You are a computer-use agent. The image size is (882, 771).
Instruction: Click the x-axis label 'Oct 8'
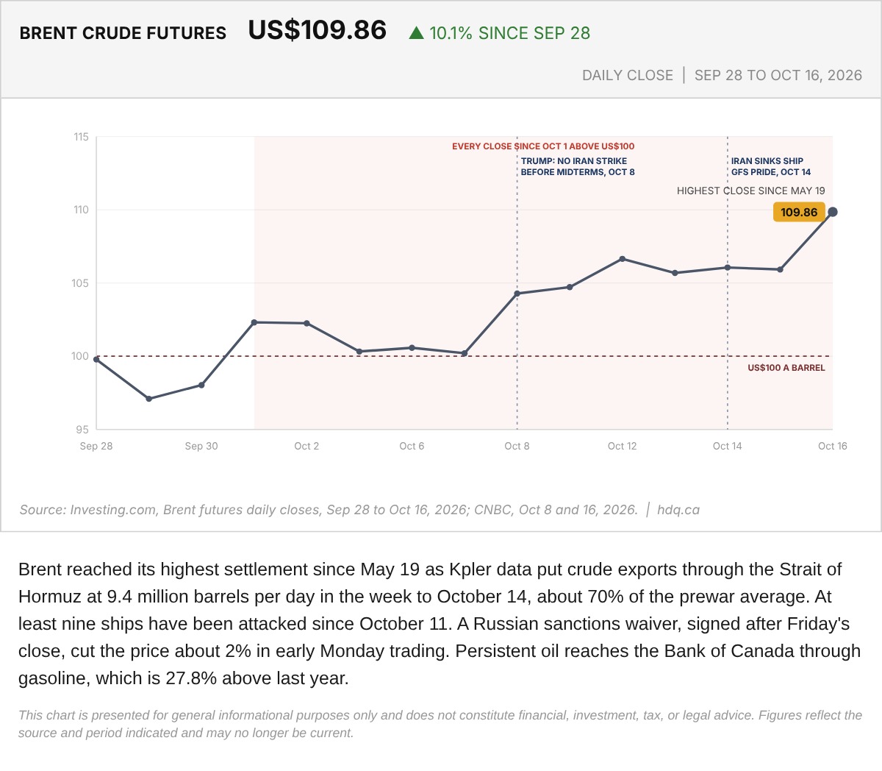coord(517,446)
